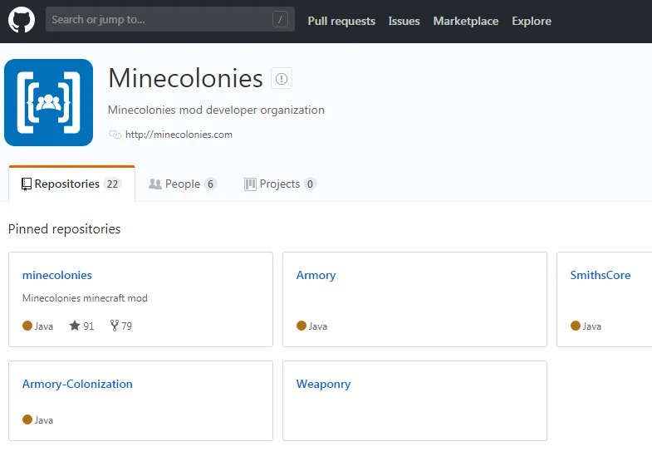Click the link icon beside the website URL
652x461 pixels.
click(x=115, y=135)
